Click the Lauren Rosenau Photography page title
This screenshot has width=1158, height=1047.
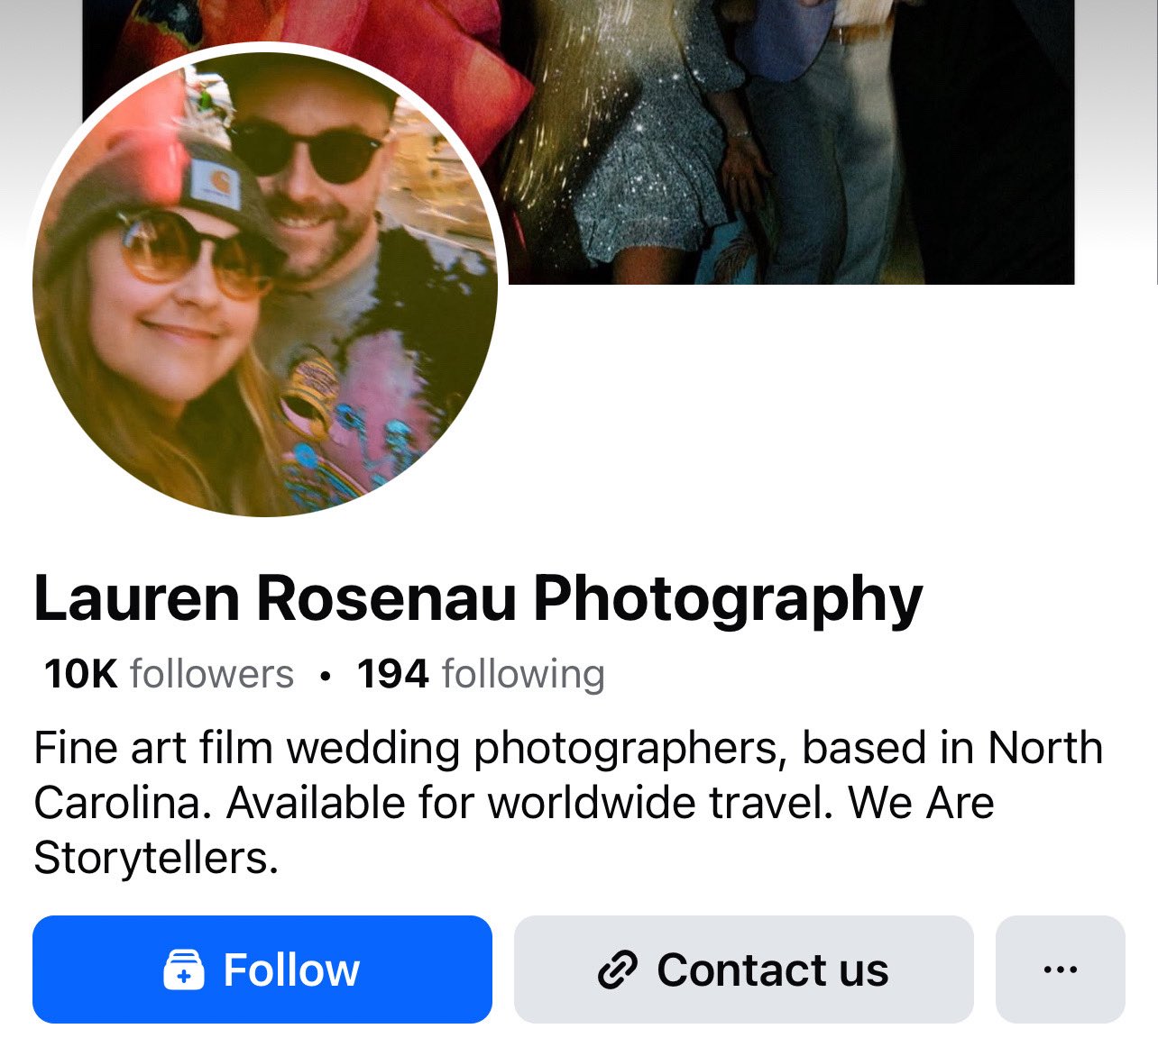click(478, 598)
